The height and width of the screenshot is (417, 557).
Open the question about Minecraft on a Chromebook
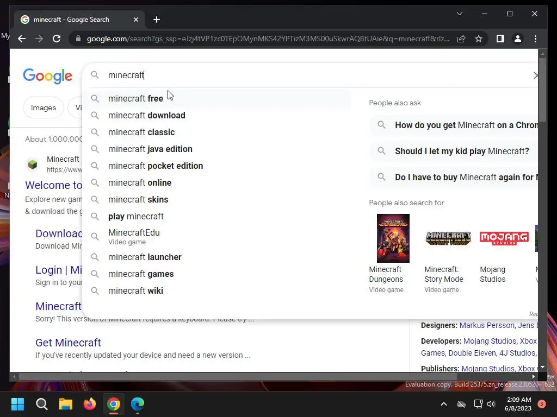coord(454,125)
